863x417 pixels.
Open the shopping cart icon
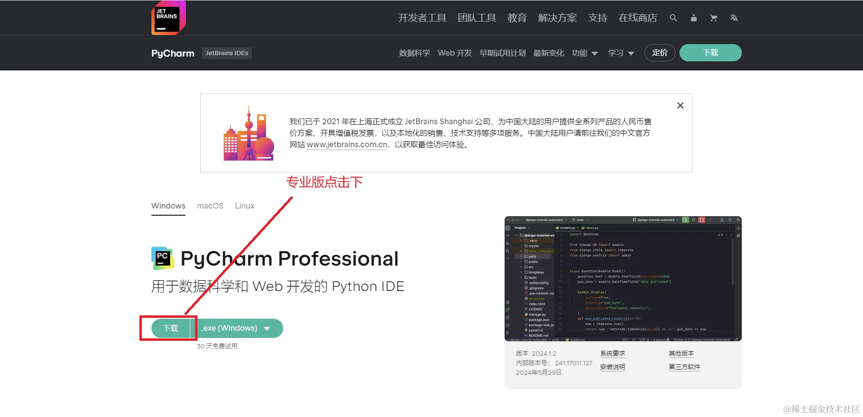pos(713,18)
